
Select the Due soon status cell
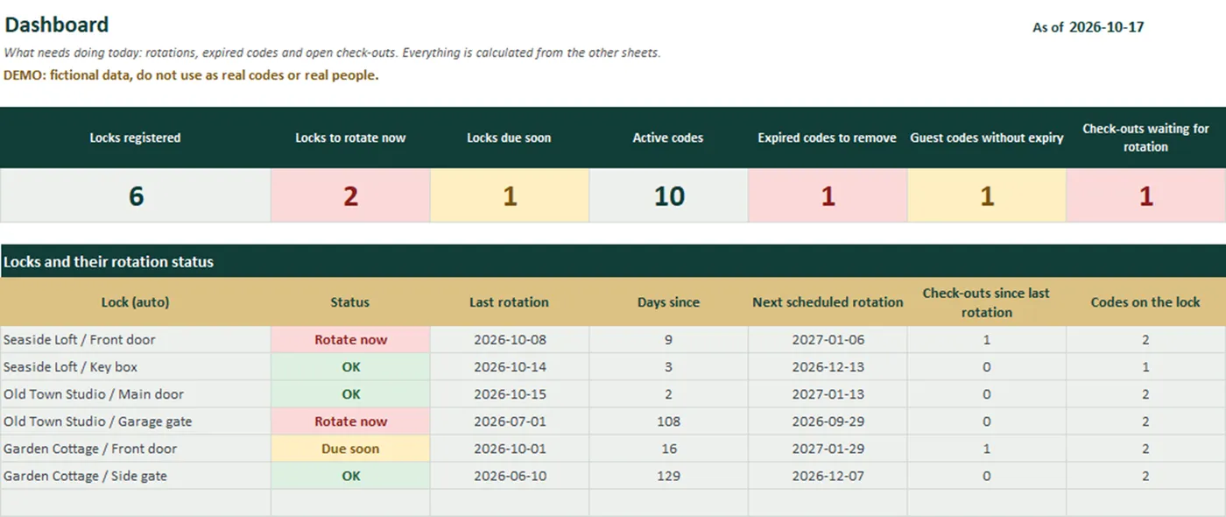point(350,449)
